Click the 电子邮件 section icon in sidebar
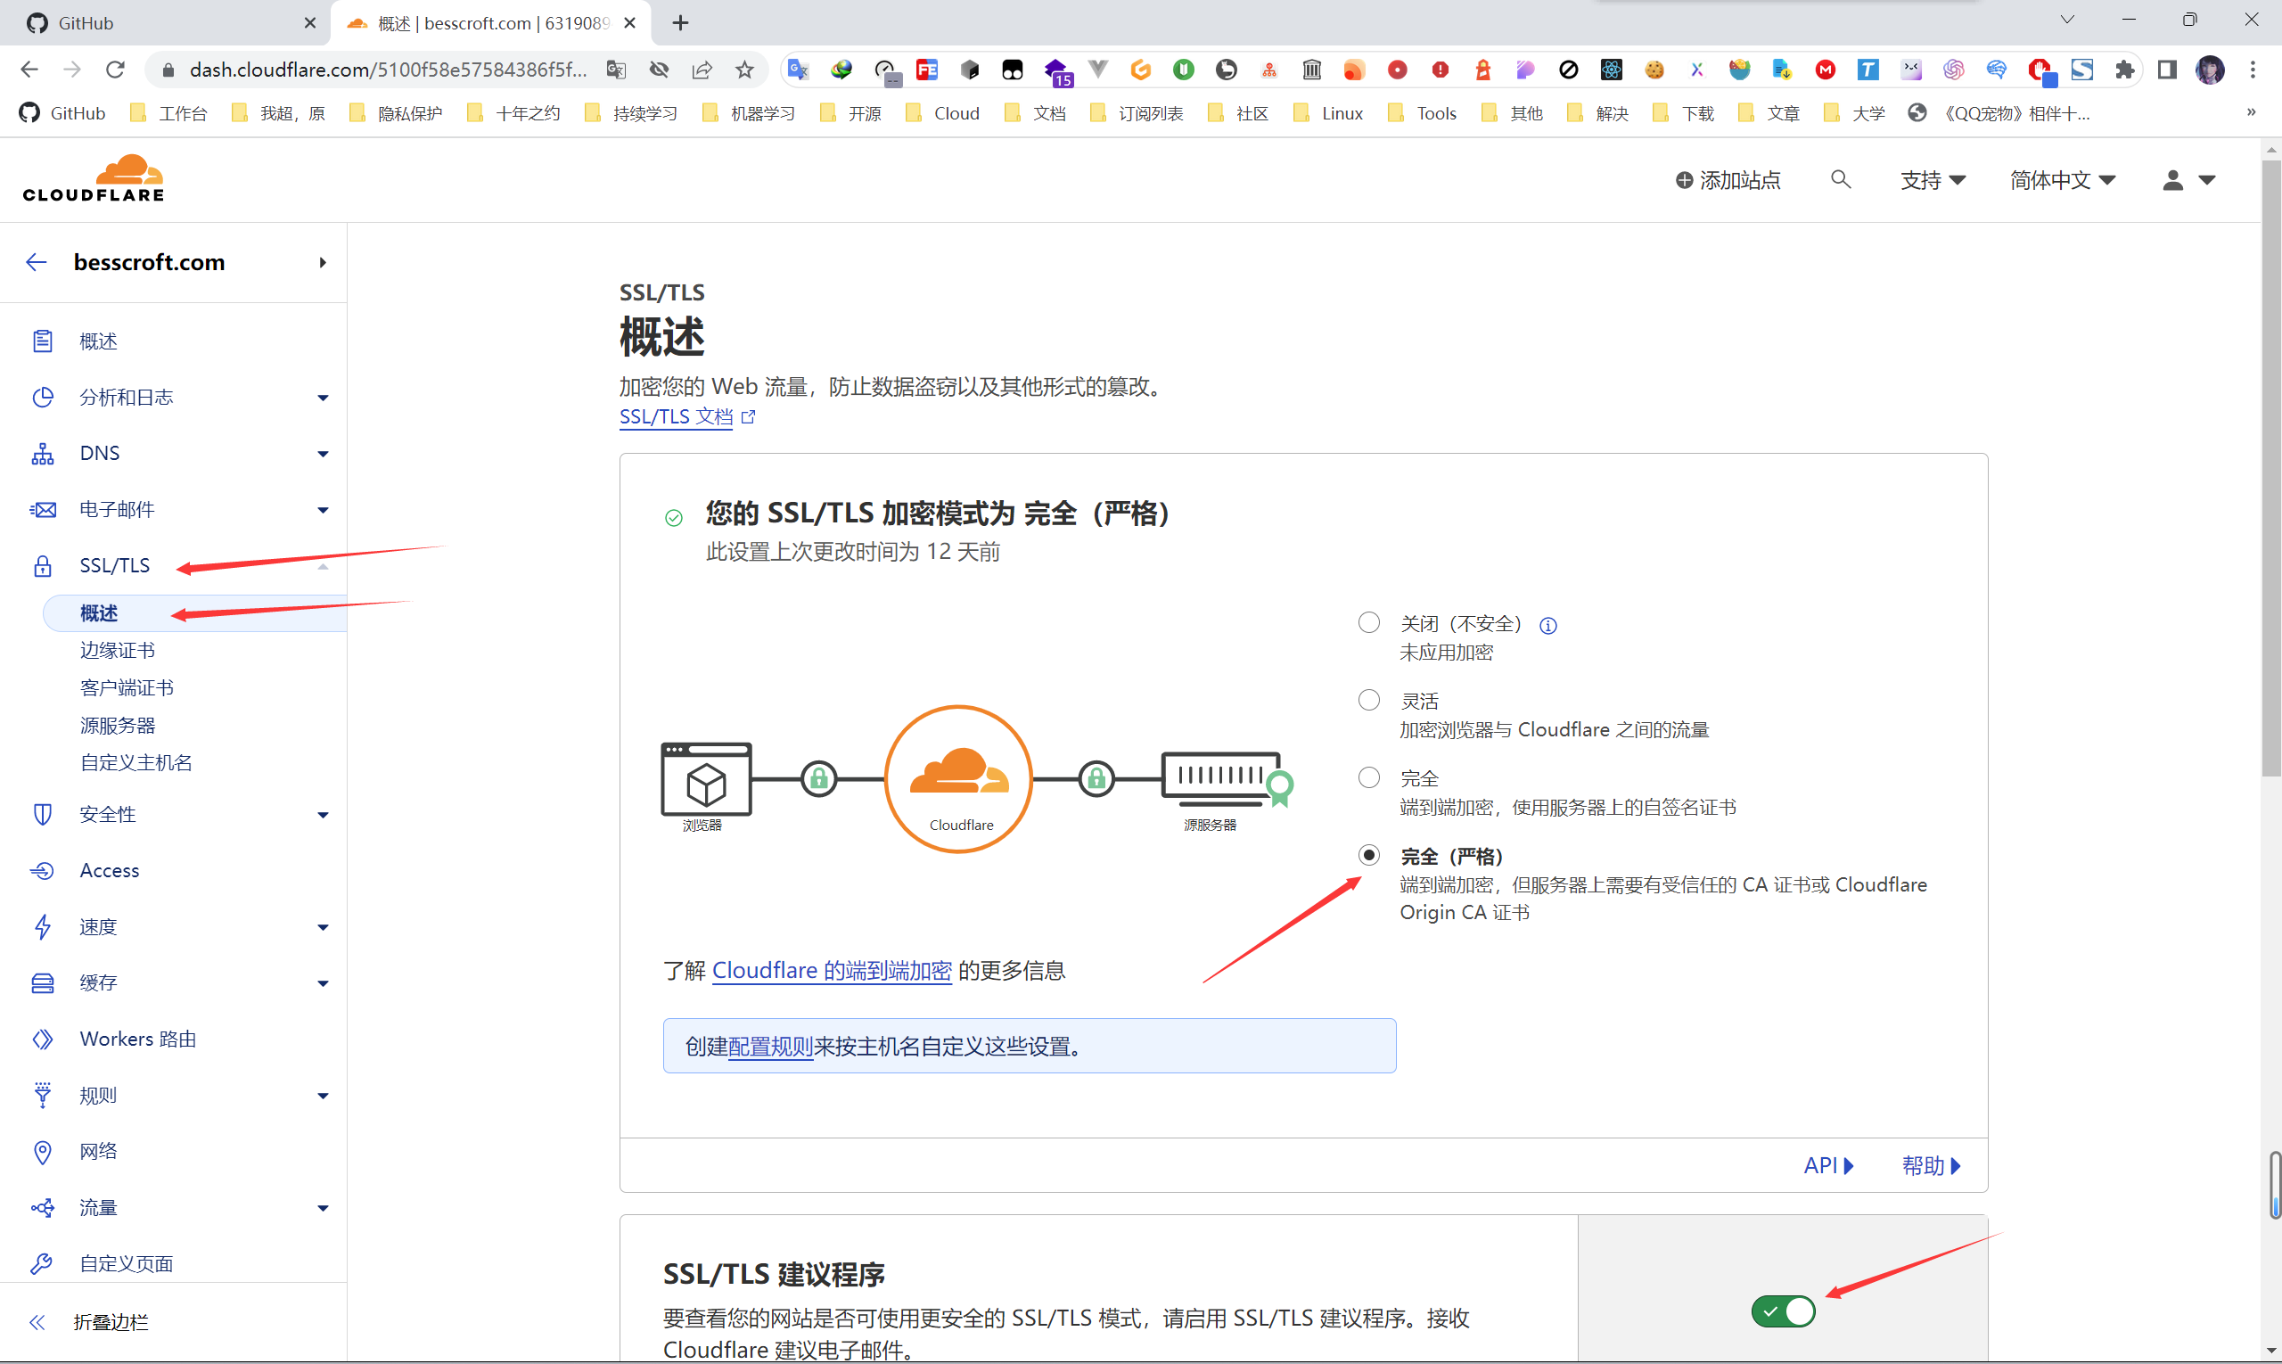 [42, 508]
